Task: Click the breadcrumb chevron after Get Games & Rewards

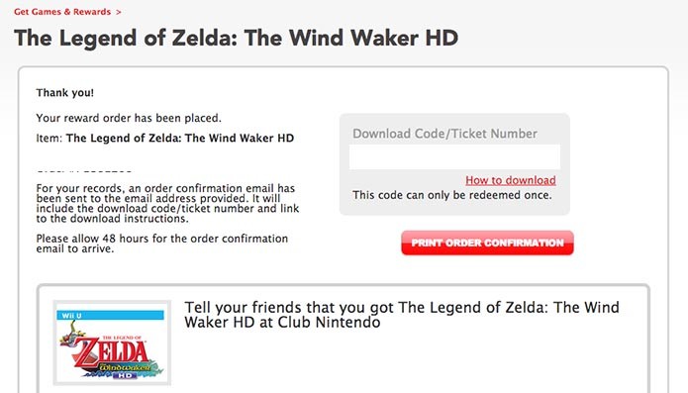Action: [119, 12]
